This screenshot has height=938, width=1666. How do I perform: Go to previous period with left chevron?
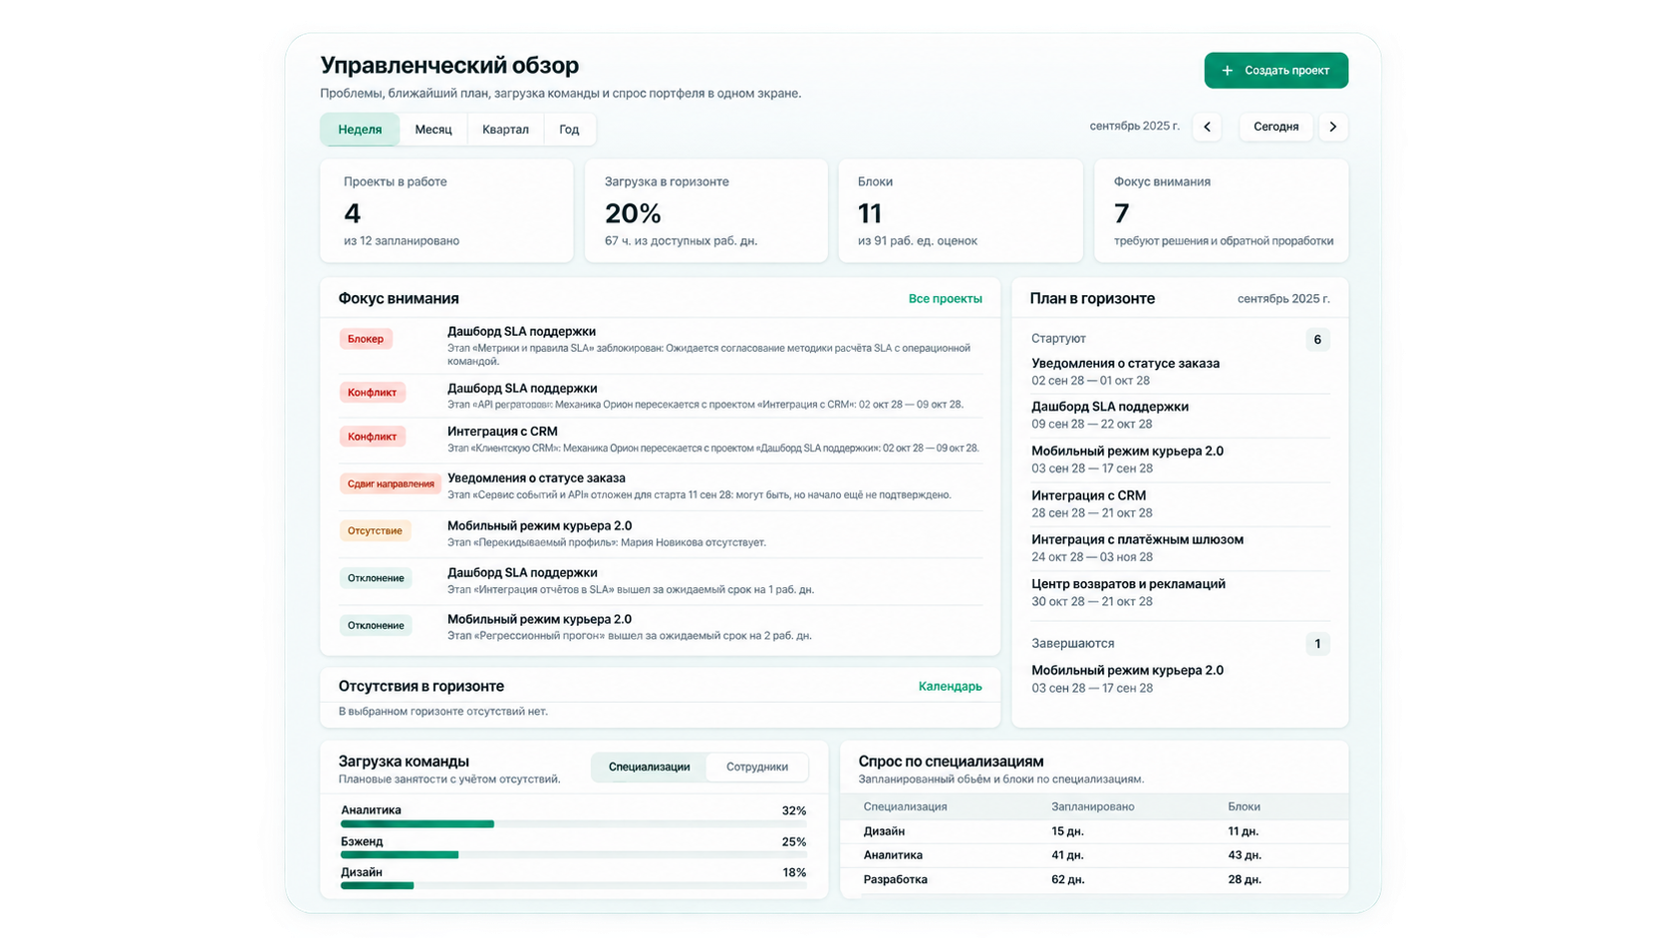(1207, 127)
